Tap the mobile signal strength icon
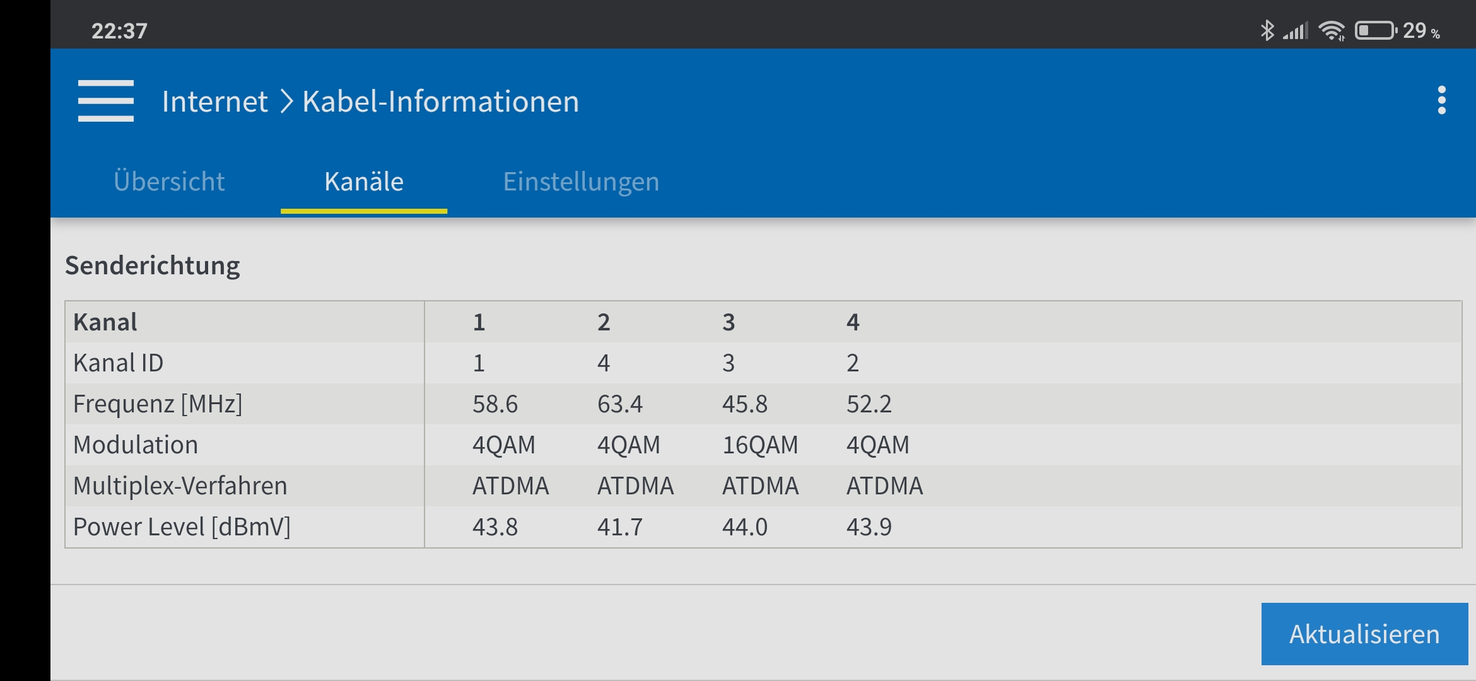 1296,30
